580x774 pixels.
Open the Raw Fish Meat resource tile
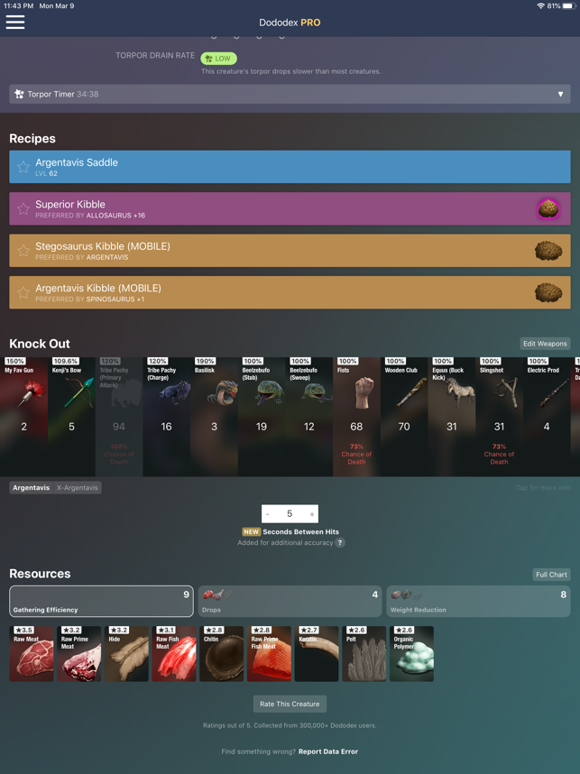click(x=174, y=654)
